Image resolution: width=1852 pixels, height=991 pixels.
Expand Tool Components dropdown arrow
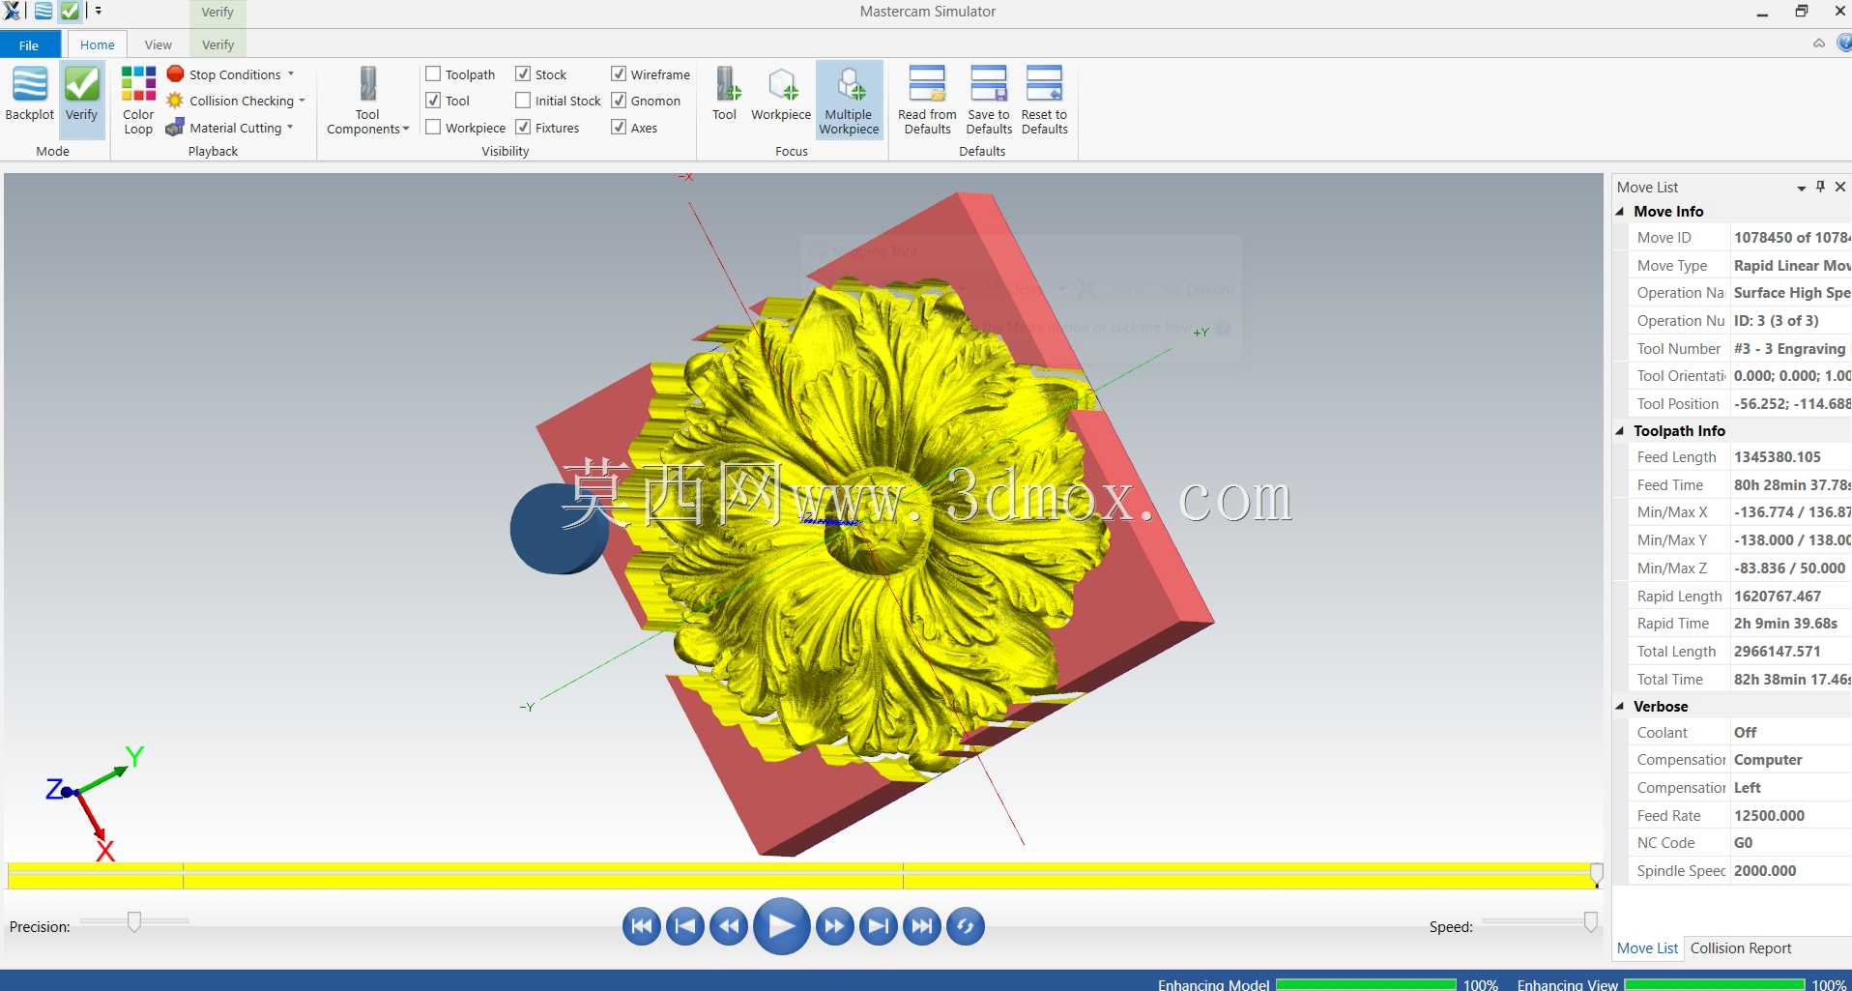point(406,129)
